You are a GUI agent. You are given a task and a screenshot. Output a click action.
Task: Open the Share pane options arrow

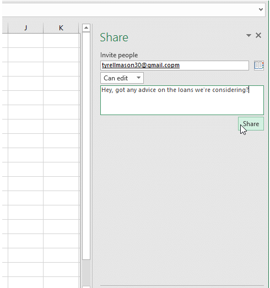pos(249,35)
